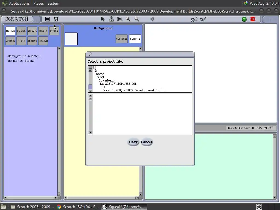Screen dimensions: 280x210
Task: Select 'vm3' folder in directory tree
Action: point(101,77)
